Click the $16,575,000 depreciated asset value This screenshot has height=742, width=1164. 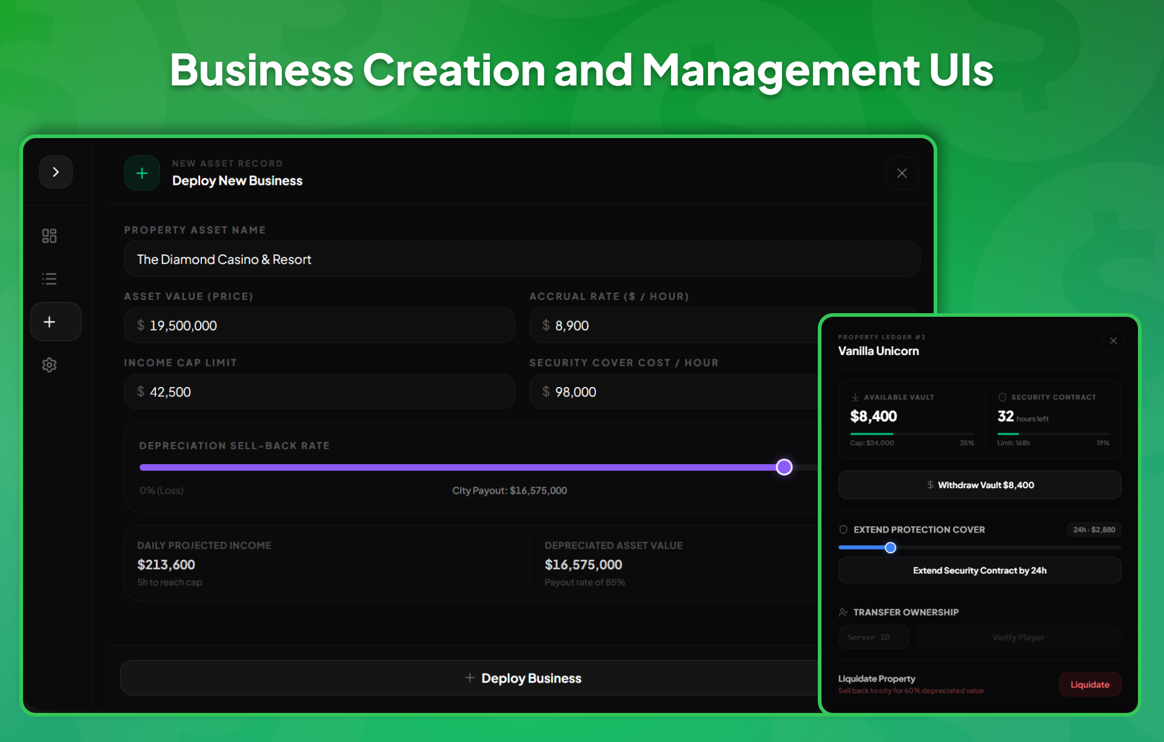pyautogui.click(x=583, y=565)
